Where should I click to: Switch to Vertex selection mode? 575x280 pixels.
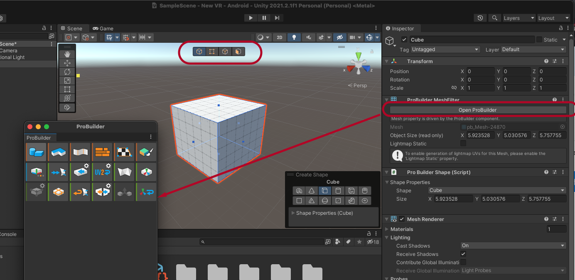tap(212, 52)
